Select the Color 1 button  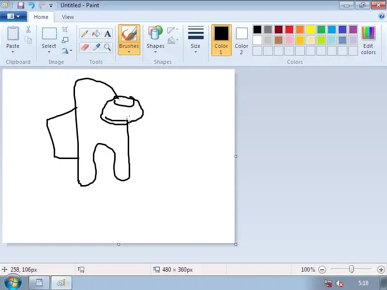tap(222, 40)
